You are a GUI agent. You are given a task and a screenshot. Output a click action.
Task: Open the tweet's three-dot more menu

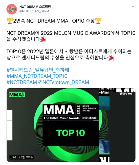(x=133, y=7)
